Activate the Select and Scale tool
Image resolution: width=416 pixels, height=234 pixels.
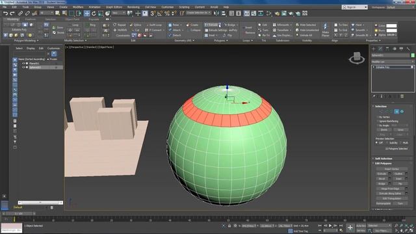click(101, 13)
